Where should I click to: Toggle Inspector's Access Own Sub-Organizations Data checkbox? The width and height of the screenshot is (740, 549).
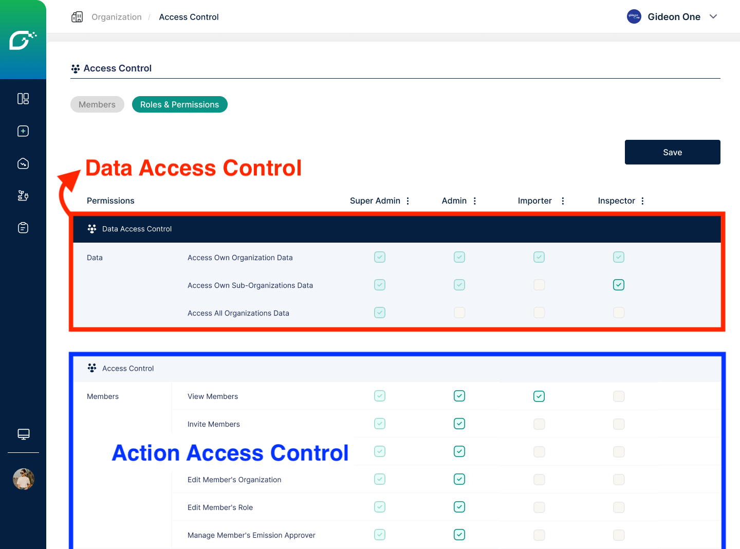coord(619,285)
